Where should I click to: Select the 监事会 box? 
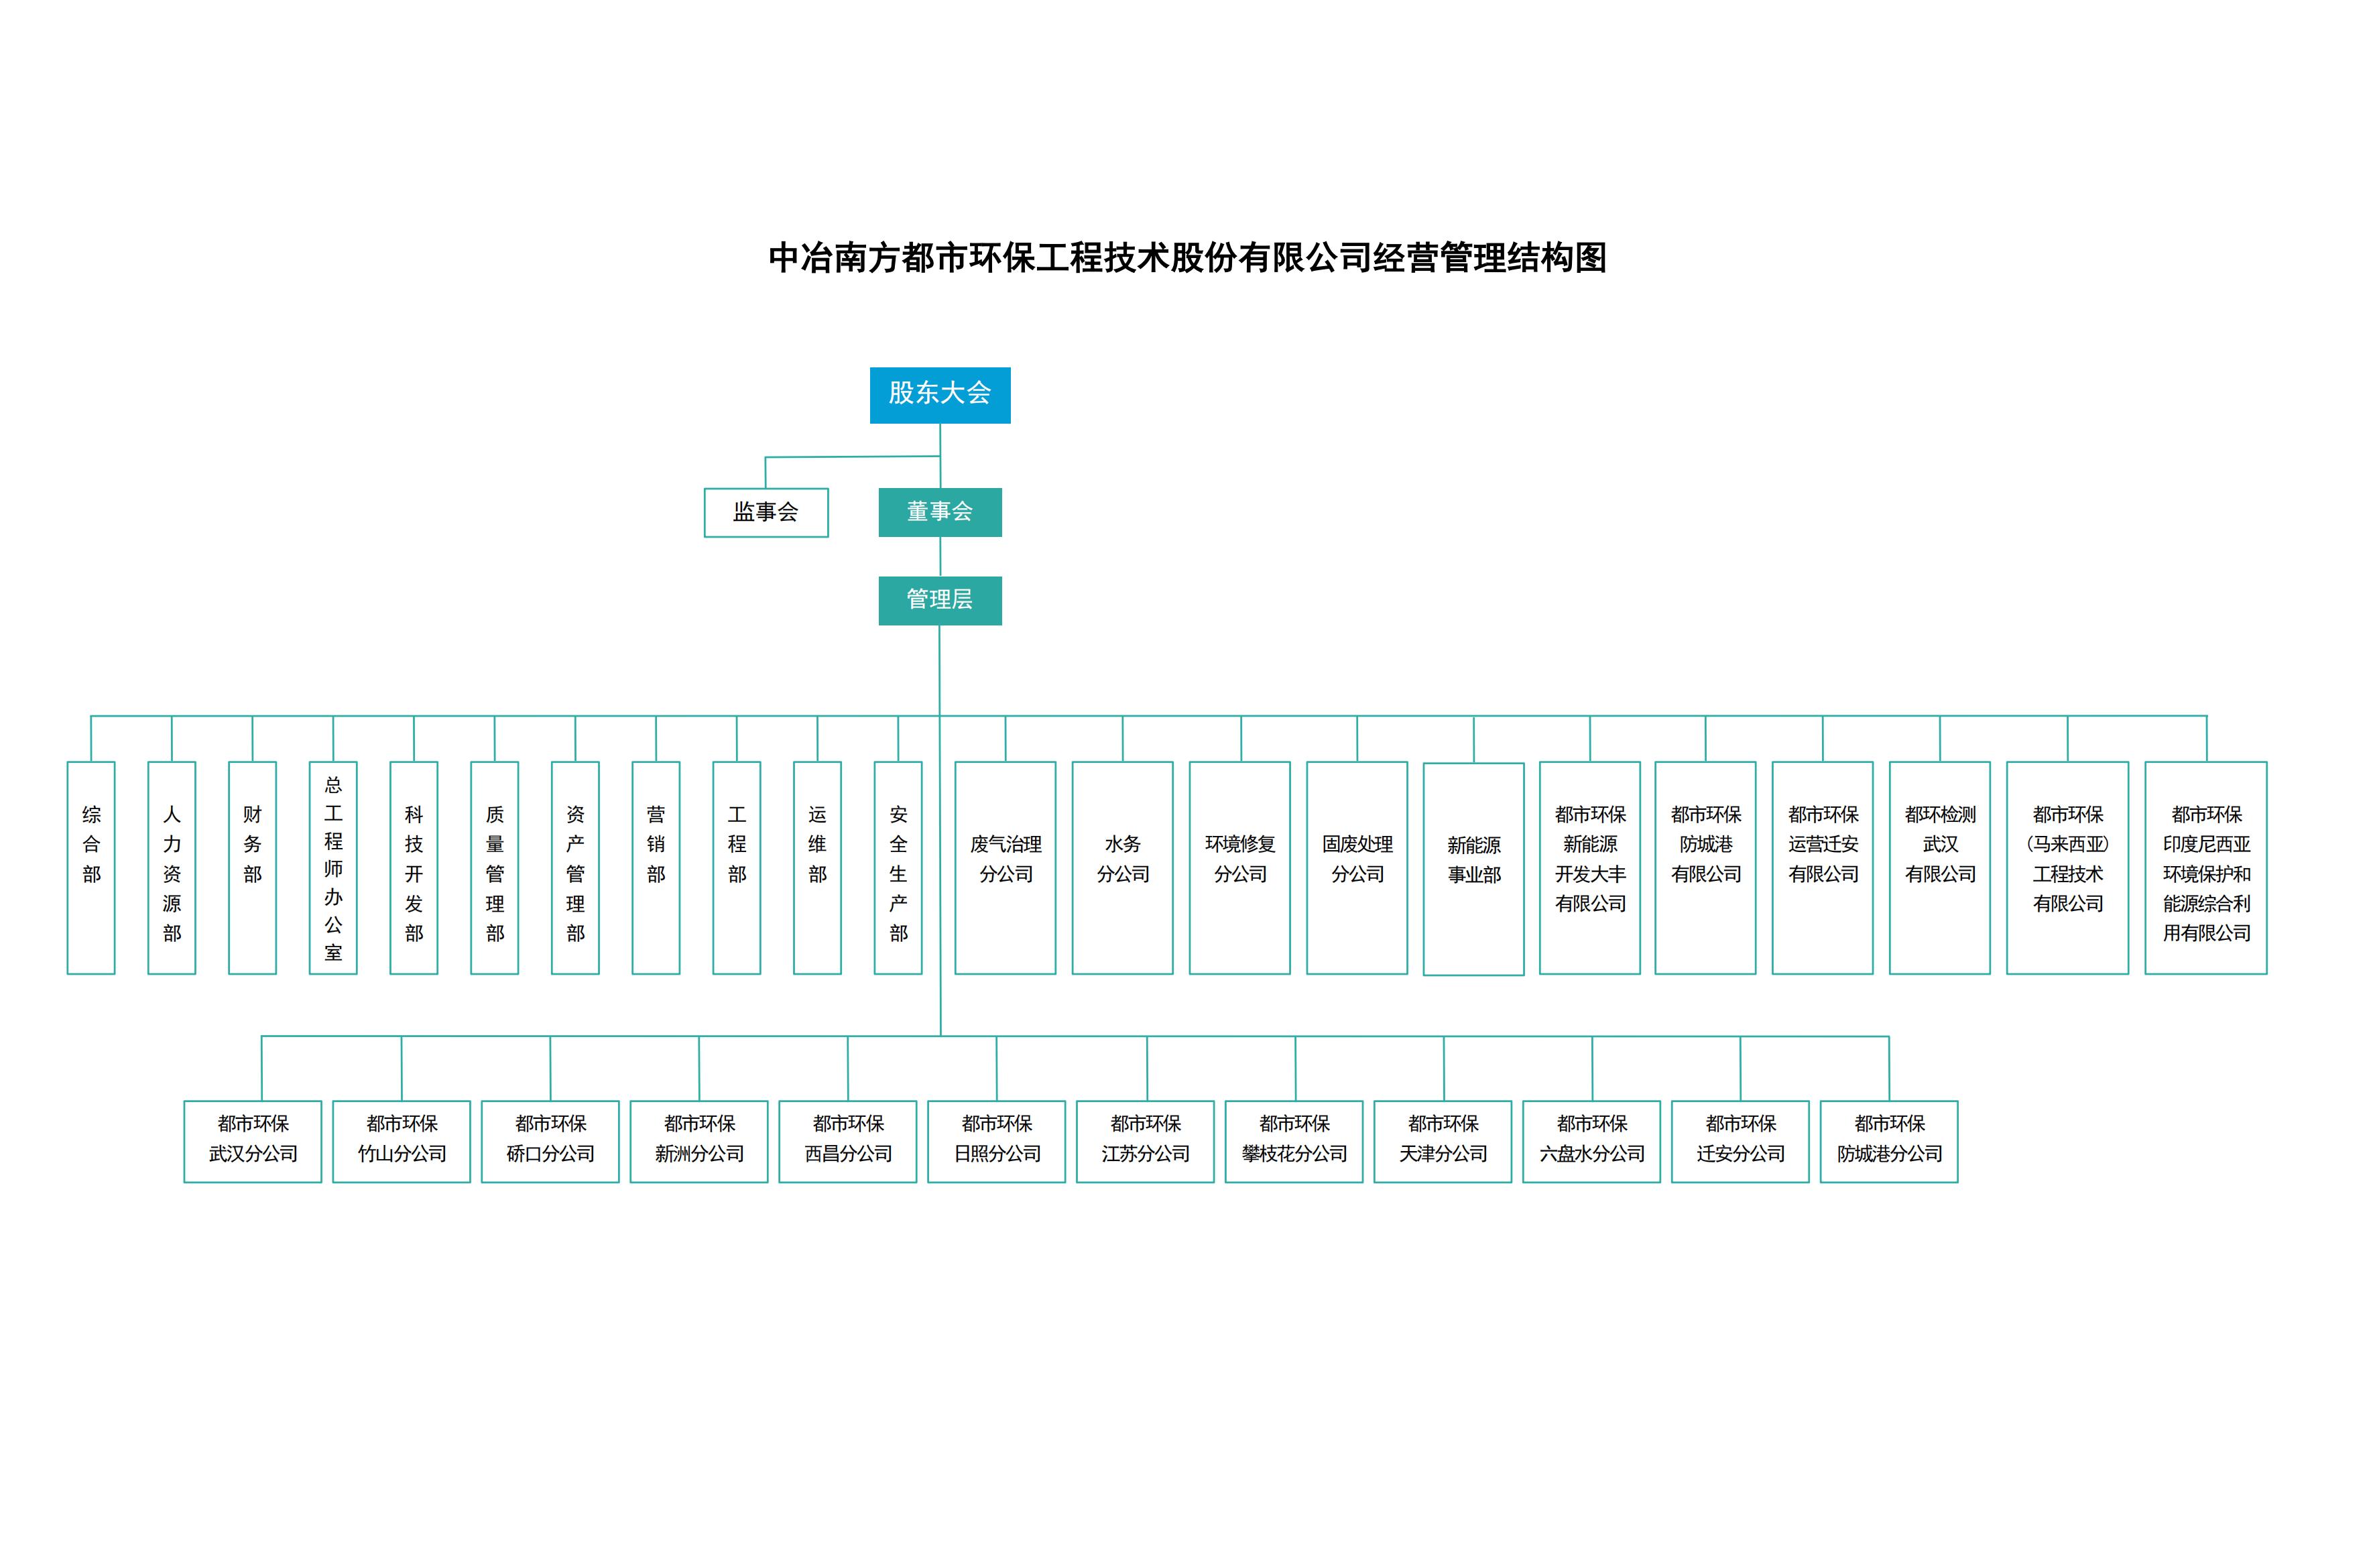[766, 512]
